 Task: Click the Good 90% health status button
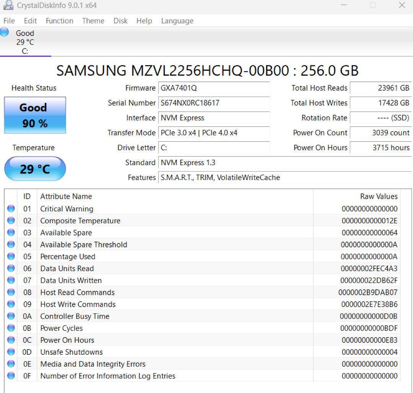35,115
